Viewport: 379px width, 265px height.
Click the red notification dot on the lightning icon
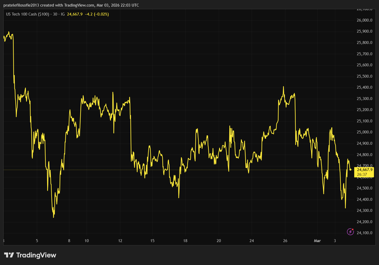(x=353, y=229)
